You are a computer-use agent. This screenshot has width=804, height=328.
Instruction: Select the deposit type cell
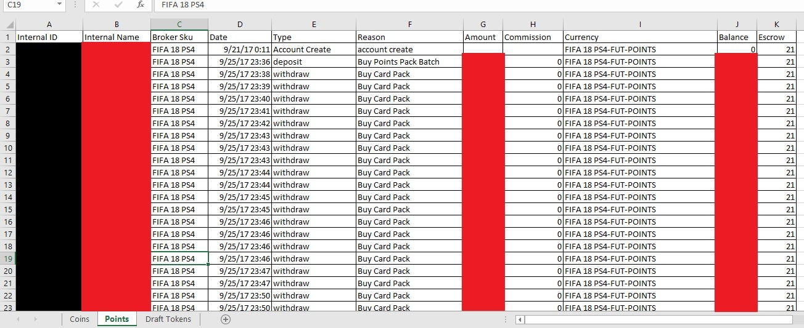click(314, 62)
